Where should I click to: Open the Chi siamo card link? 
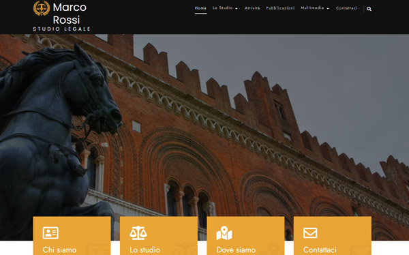click(59, 250)
